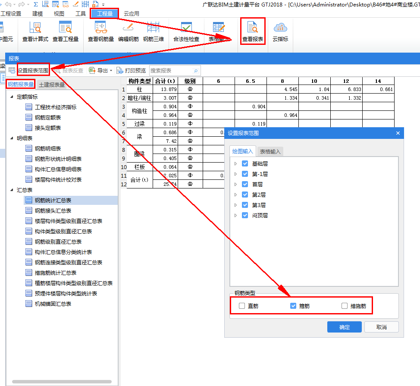The width and height of the screenshot is (420, 386).
Task: Click 报表反查 in the report toolbar
Action: [x=69, y=70]
